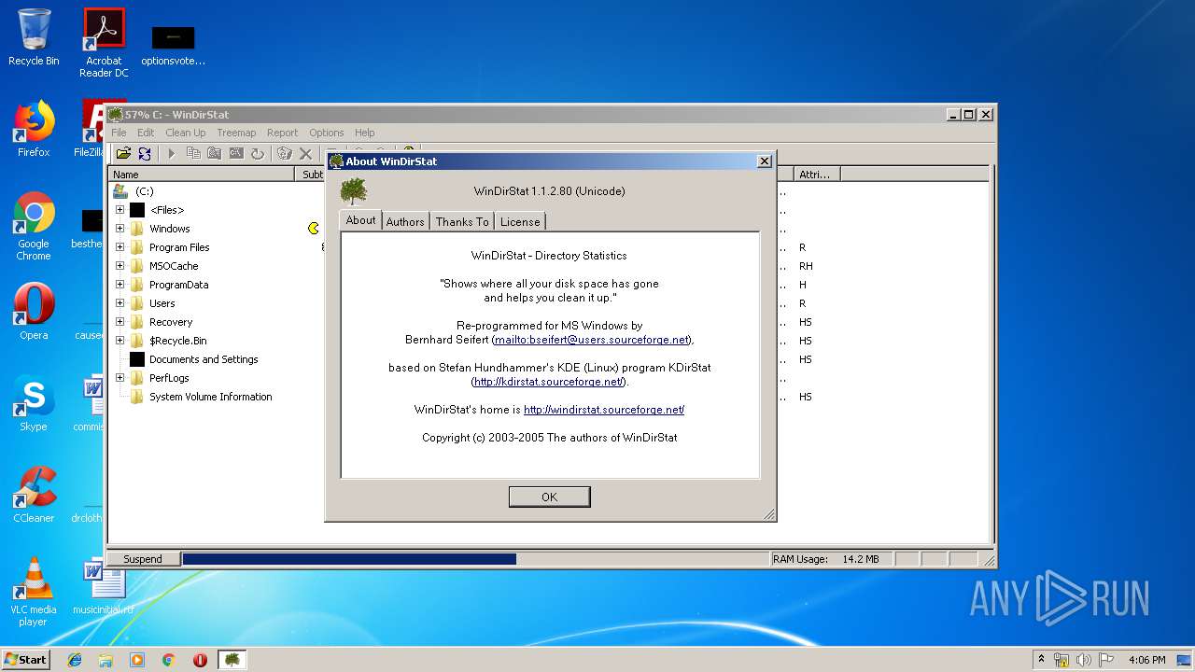Switch to the License tab
Screen dimensions: 1195x672
(520, 221)
